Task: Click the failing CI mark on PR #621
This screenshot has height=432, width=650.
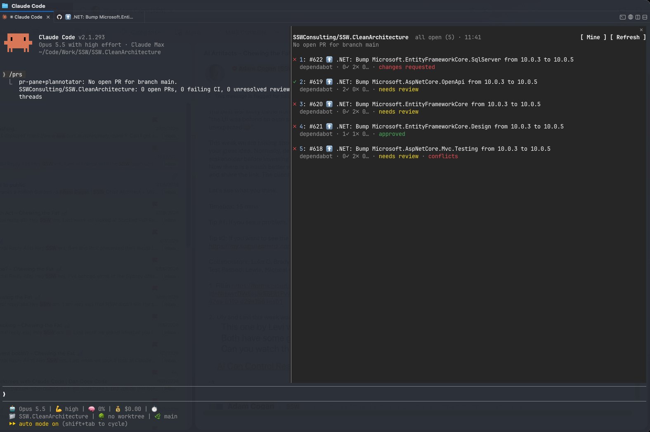Action: pyautogui.click(x=295, y=126)
